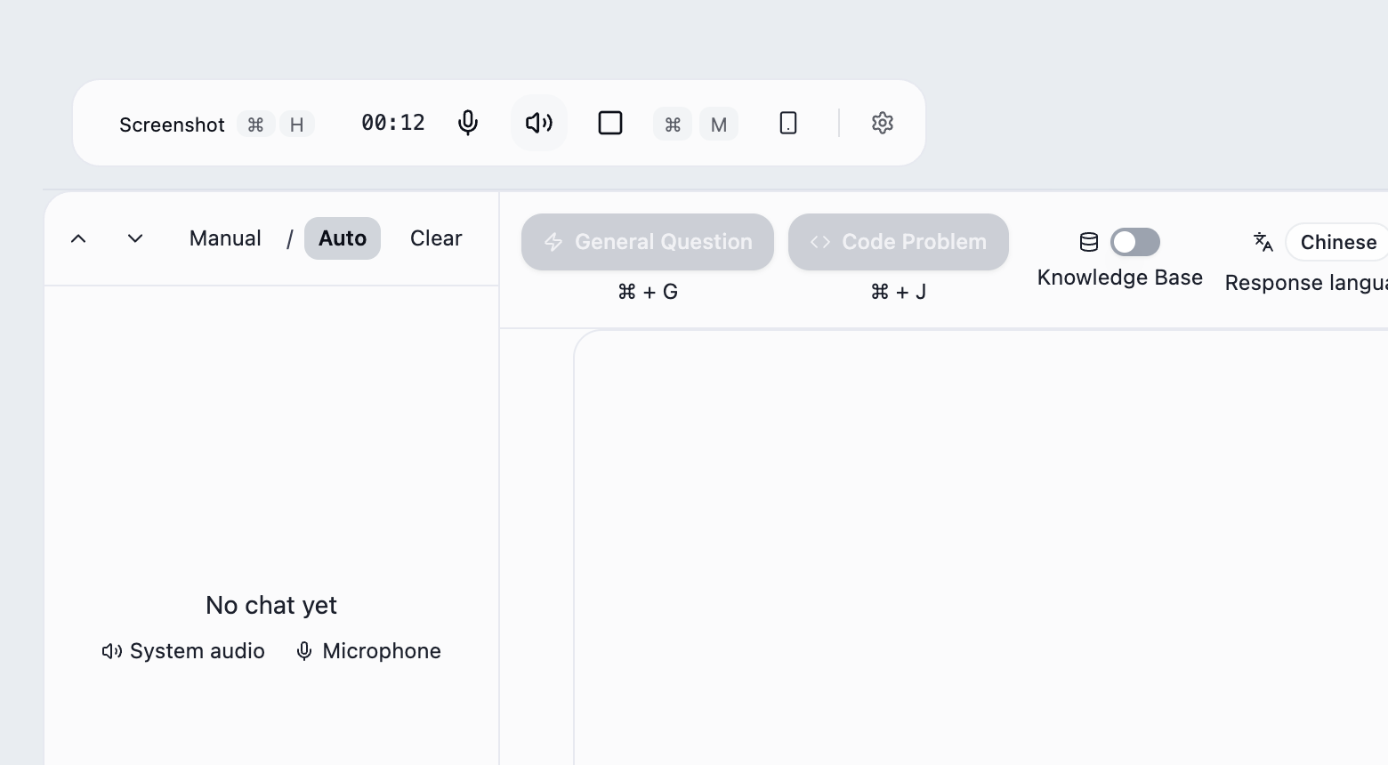Screen dimensions: 1388x765
Task: Click the System audio icon under No chat yet
Action: click(112, 651)
